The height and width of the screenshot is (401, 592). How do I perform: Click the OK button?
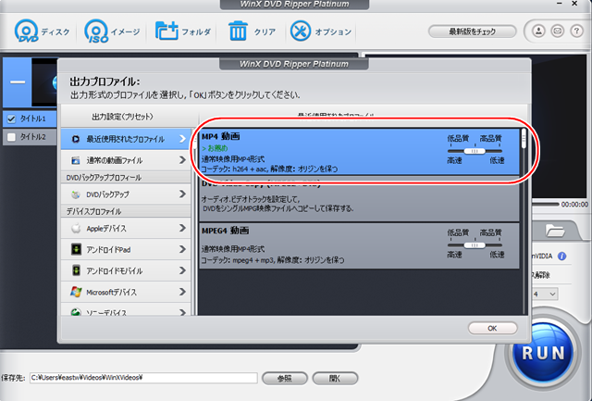click(492, 328)
